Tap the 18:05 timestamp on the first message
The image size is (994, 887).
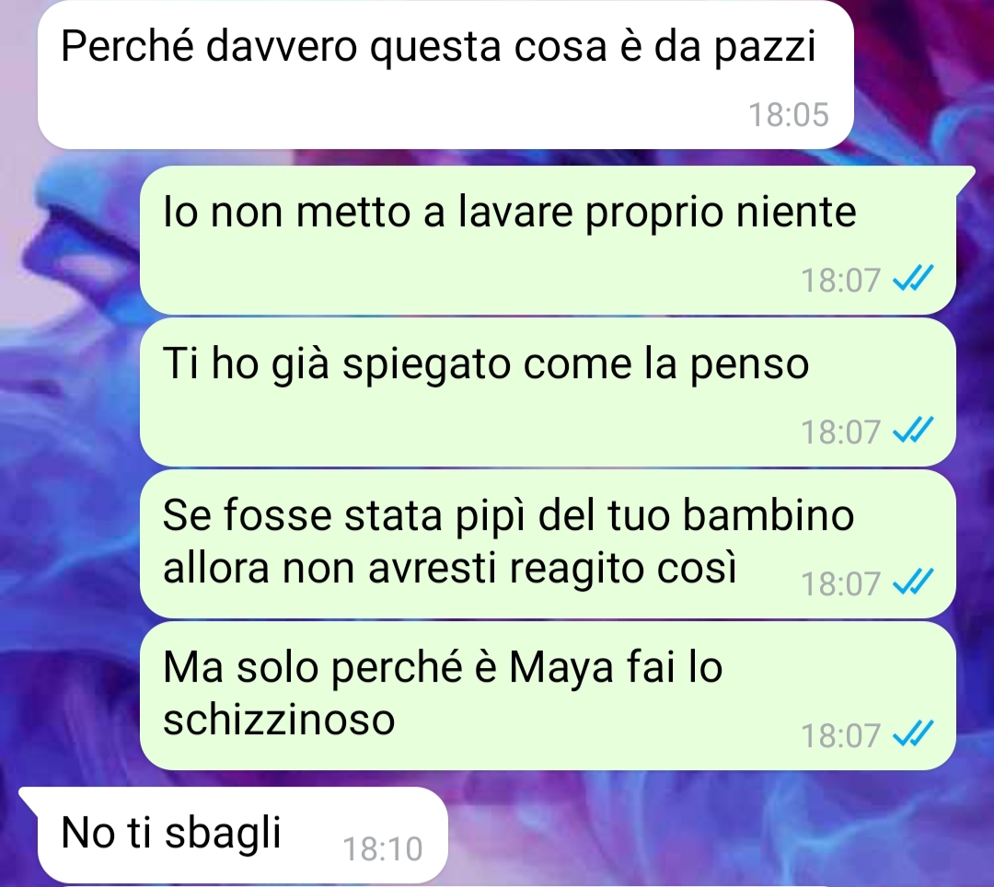[x=789, y=115]
